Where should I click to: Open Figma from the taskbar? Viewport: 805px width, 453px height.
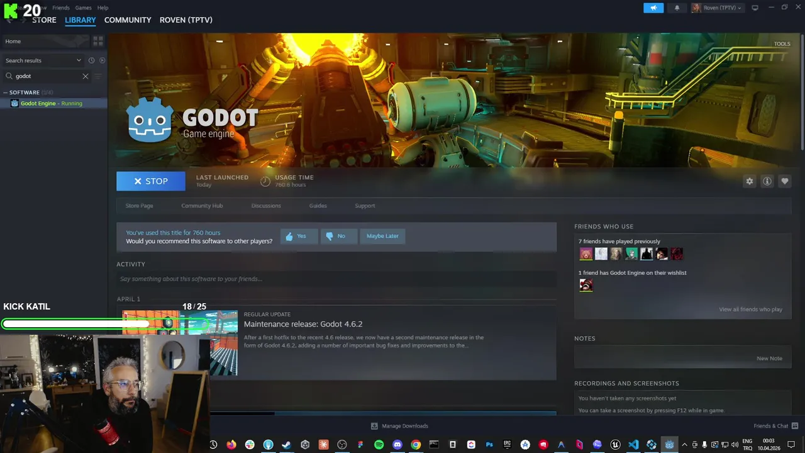(x=360, y=444)
